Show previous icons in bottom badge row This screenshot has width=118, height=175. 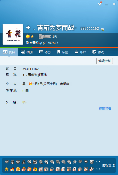(x=97, y=169)
